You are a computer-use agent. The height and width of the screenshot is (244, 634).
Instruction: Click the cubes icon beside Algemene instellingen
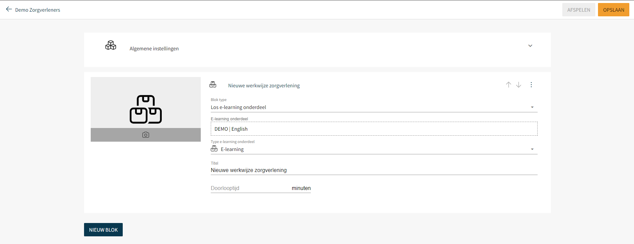tap(111, 45)
